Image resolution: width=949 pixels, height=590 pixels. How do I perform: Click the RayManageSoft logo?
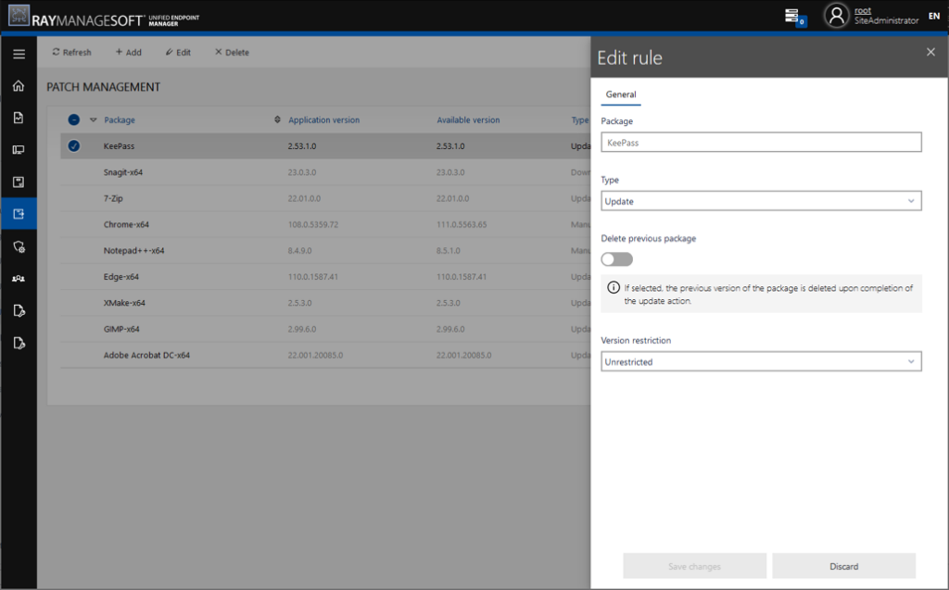104,17
